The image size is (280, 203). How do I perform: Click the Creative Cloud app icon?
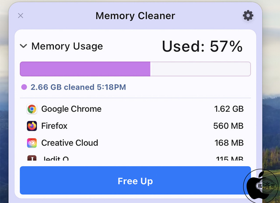tap(32, 143)
